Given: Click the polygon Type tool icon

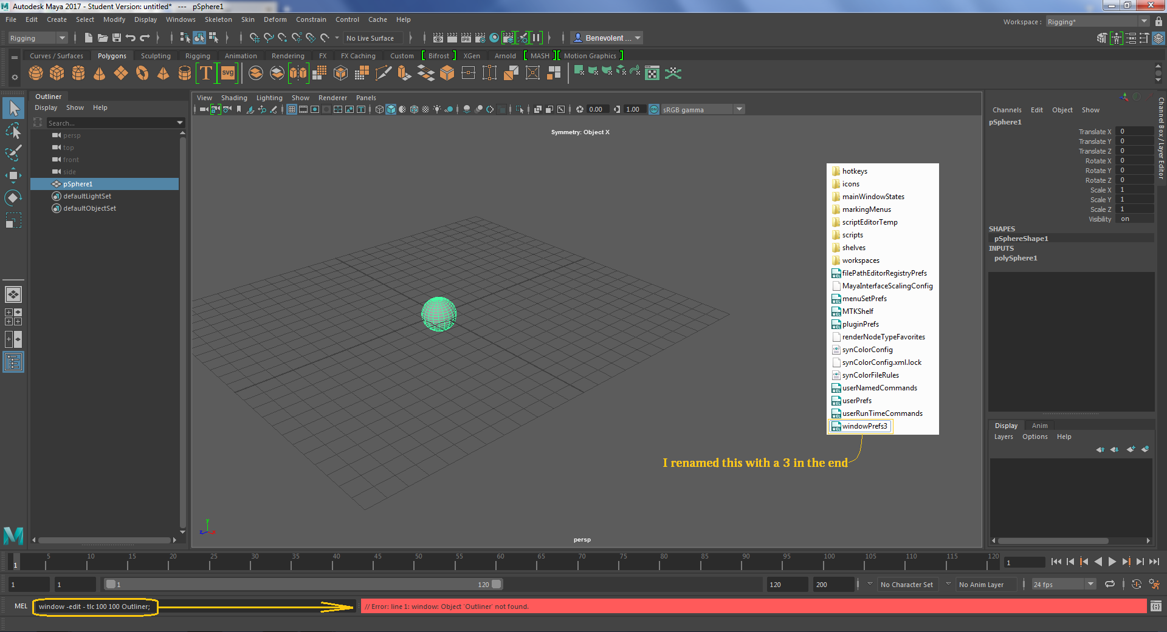Looking at the screenshot, I should pyautogui.click(x=206, y=73).
